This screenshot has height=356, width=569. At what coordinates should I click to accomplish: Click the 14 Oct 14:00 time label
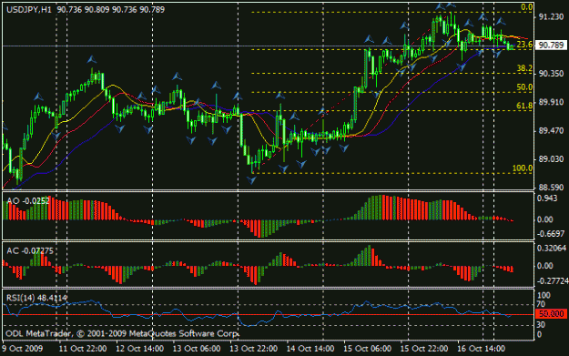310,349
